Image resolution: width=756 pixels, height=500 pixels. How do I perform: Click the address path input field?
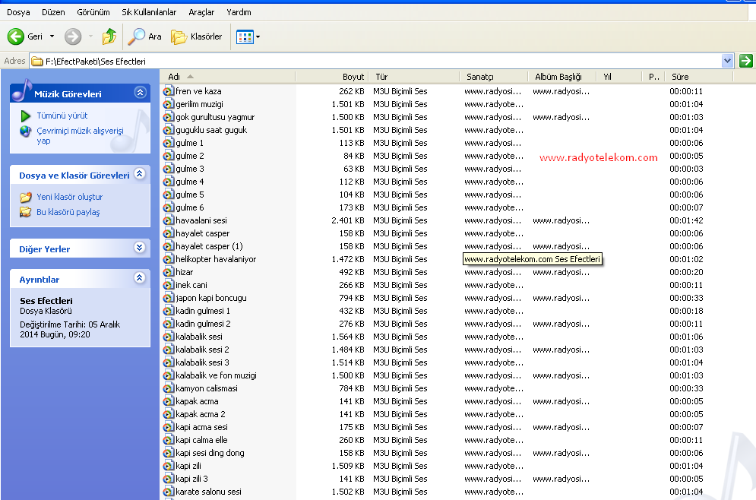tap(381, 62)
